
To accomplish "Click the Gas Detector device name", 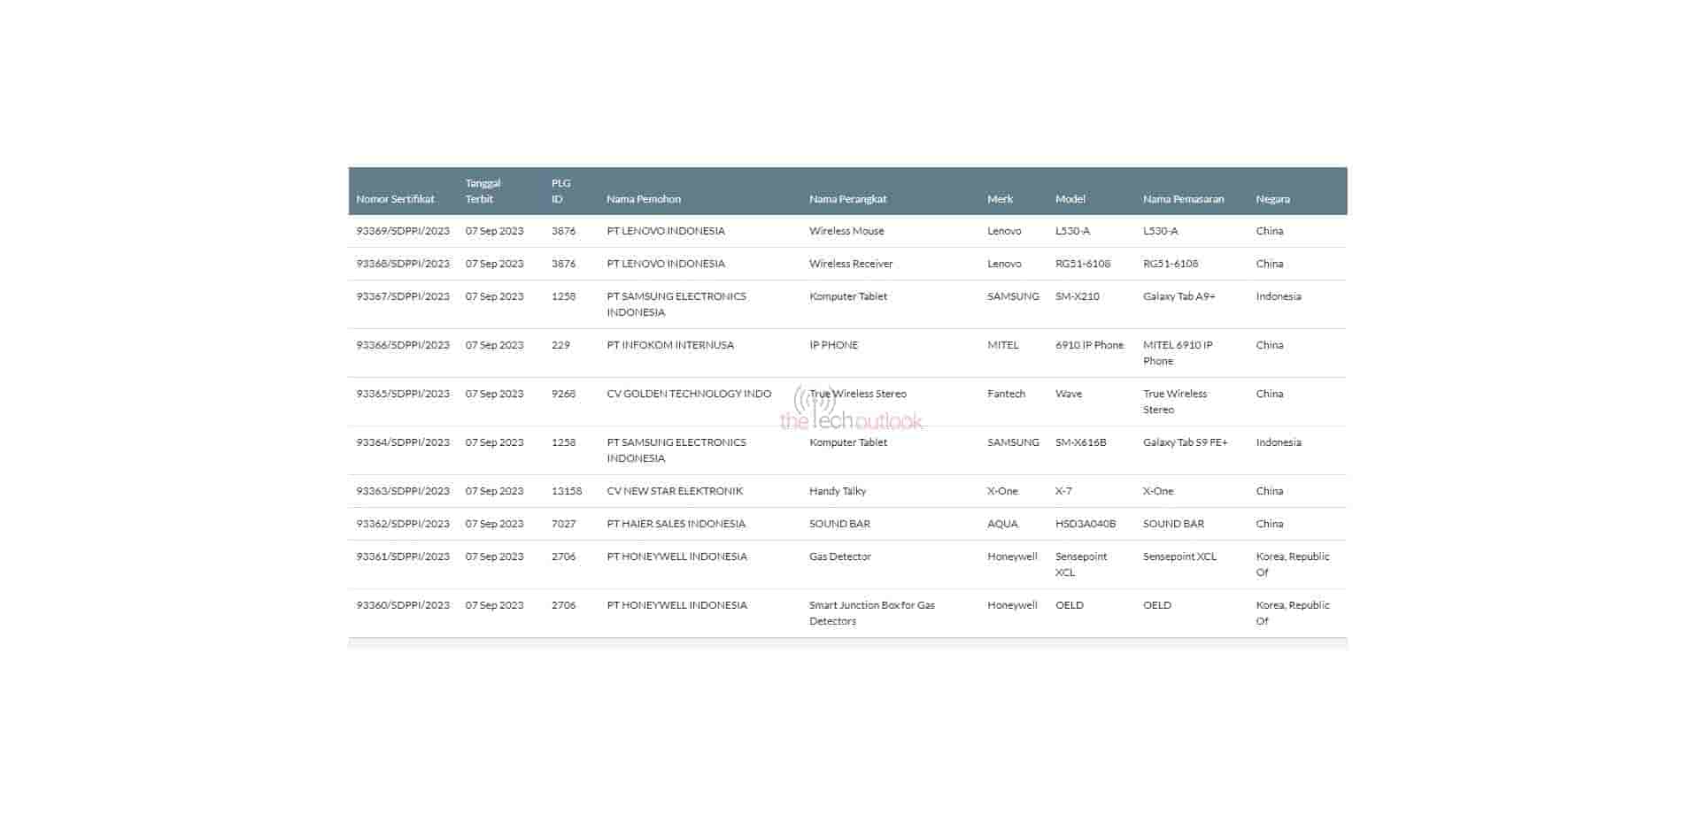I will click(839, 557).
